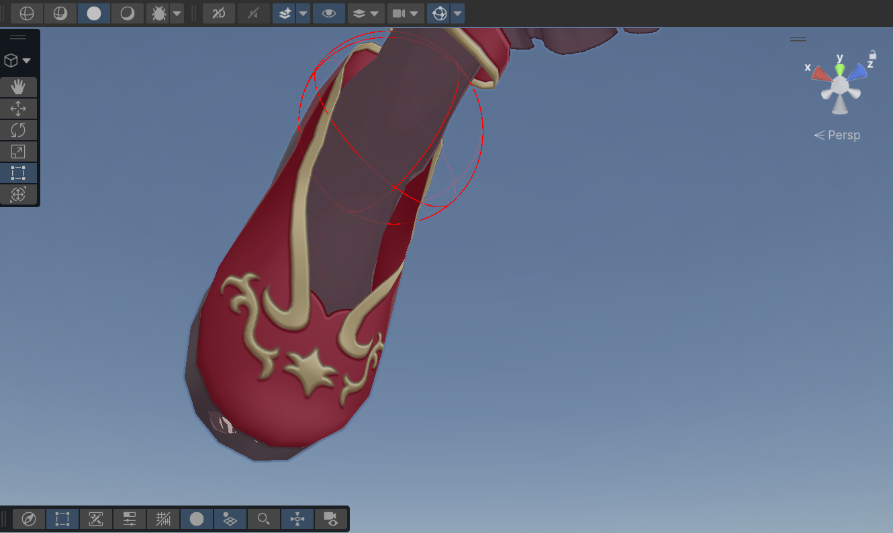Open the dropdown next to the bug icon
Image resolution: width=893 pixels, height=533 pixels.
(x=177, y=13)
